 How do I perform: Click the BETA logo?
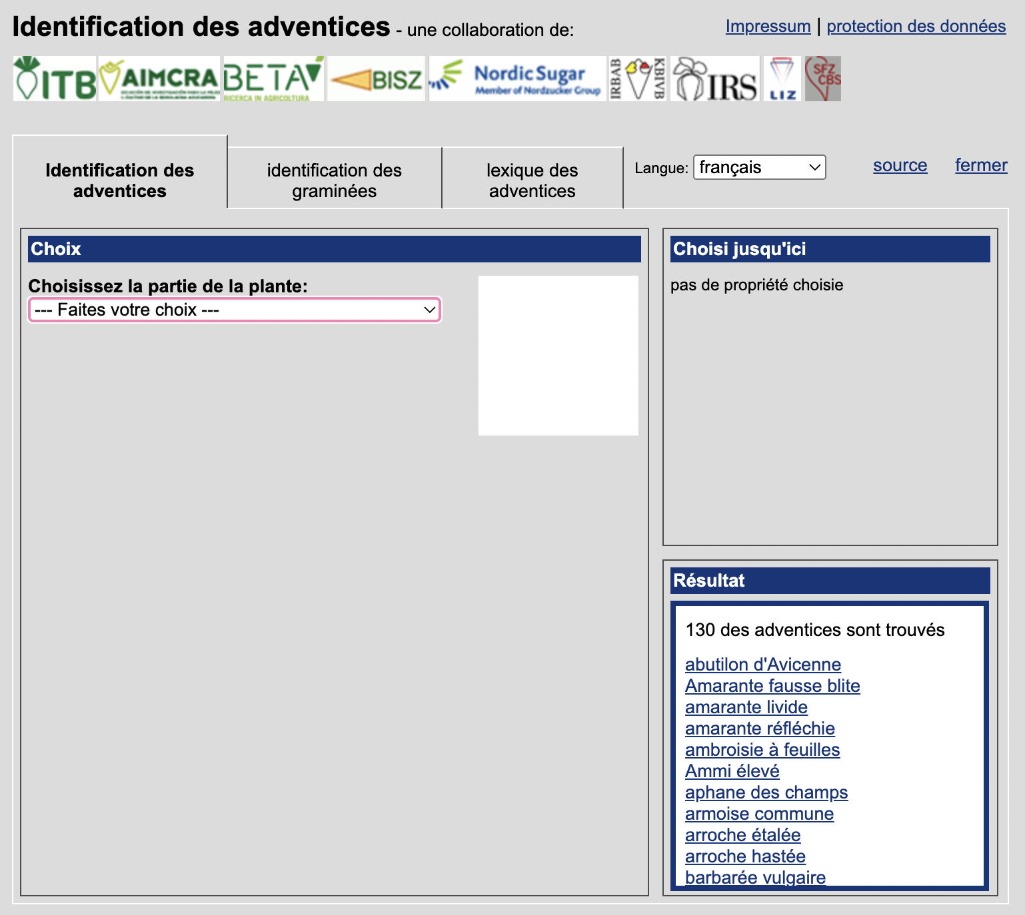coord(273,79)
